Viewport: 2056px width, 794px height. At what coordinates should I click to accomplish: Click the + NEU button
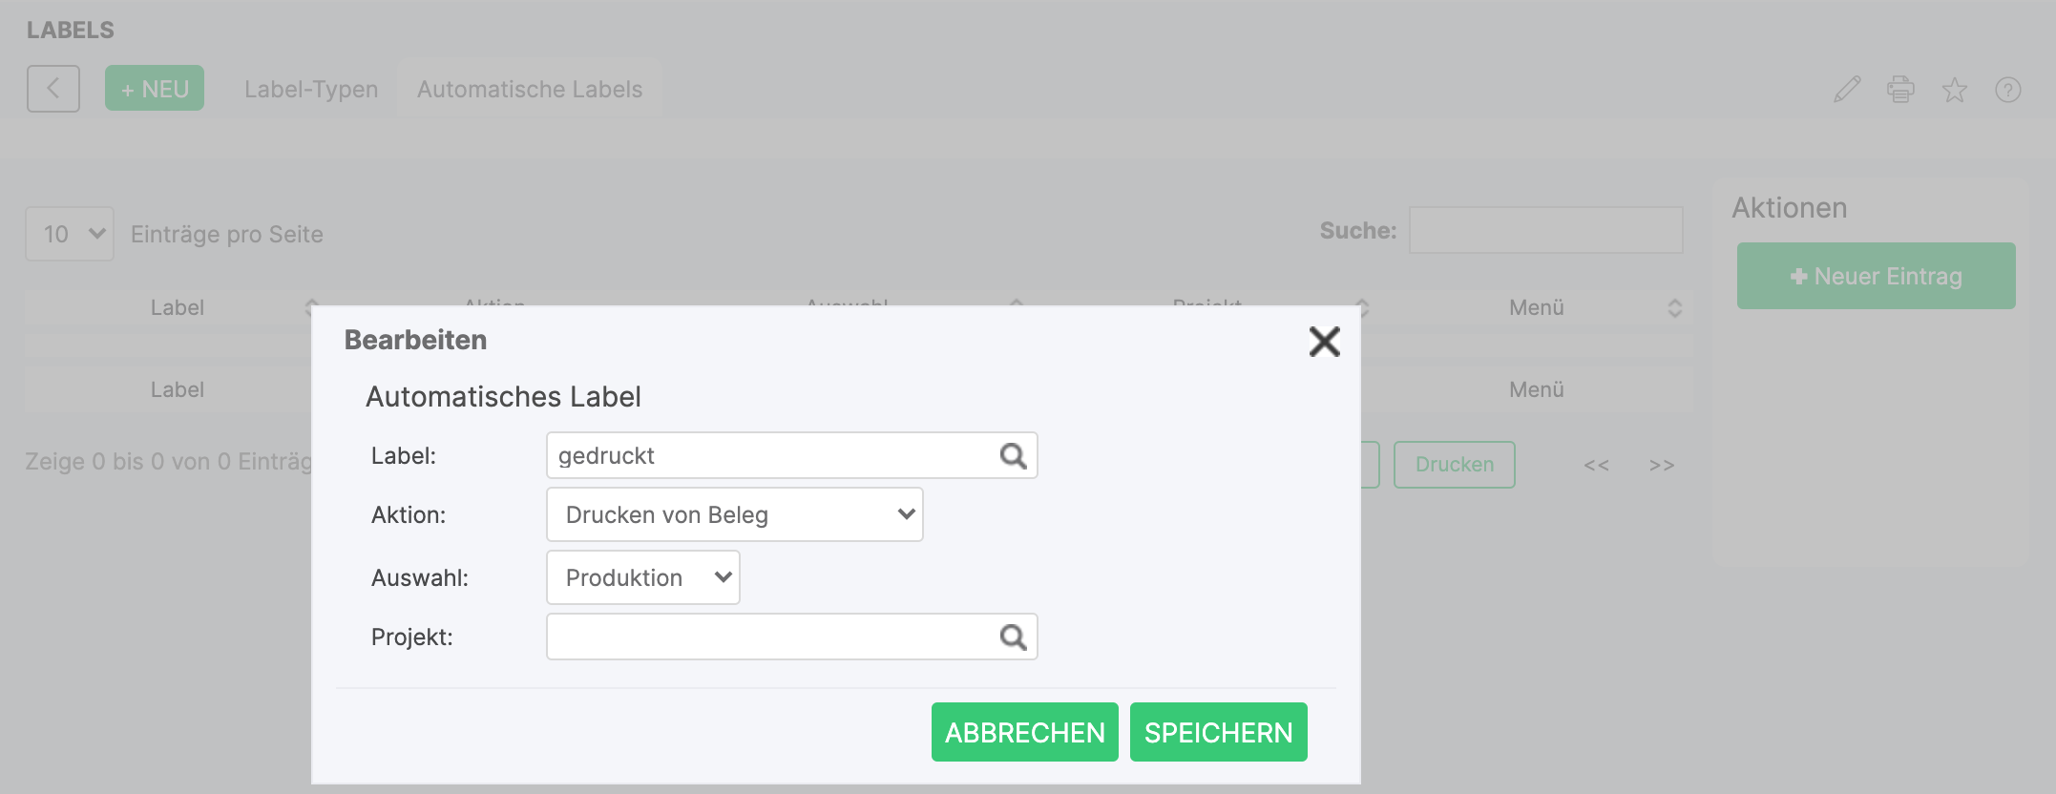tap(155, 89)
